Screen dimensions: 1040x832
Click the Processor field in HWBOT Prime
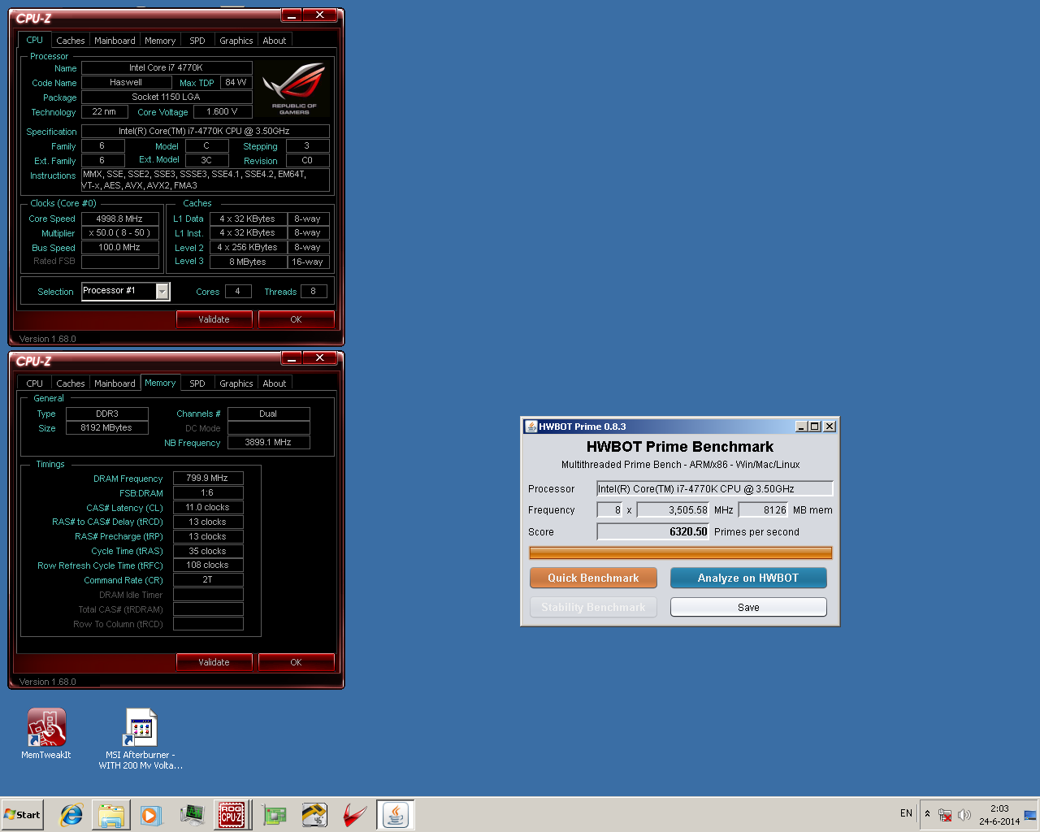pyautogui.click(x=715, y=488)
